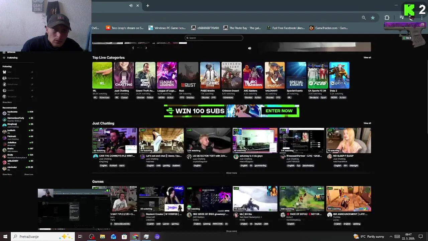Open the FACE OF DOTA2 stream thumbnail
The image size is (428, 241).
coord(302,198)
